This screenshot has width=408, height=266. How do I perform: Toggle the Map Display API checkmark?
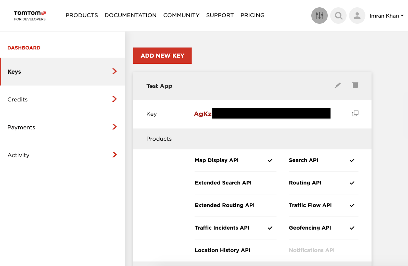point(270,160)
